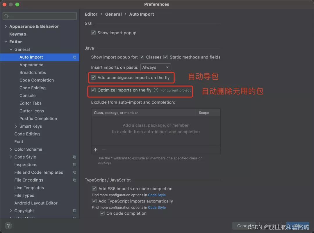Uncheck Add unambiguous imports on the fly
The image size is (314, 233).
93,78
